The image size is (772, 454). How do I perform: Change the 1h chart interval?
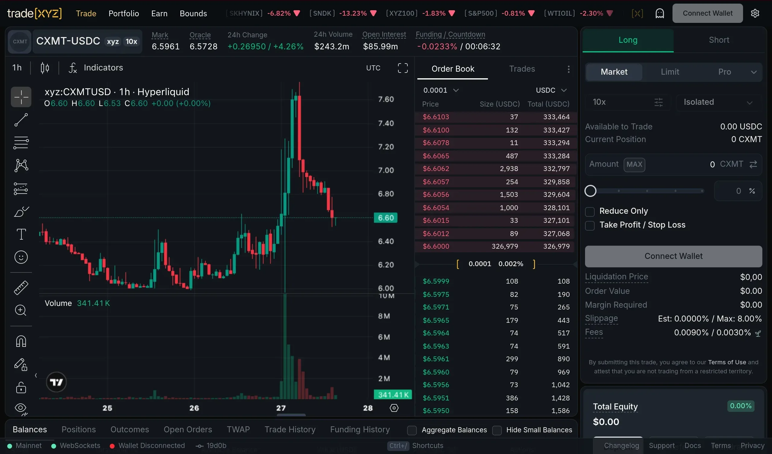coord(17,68)
